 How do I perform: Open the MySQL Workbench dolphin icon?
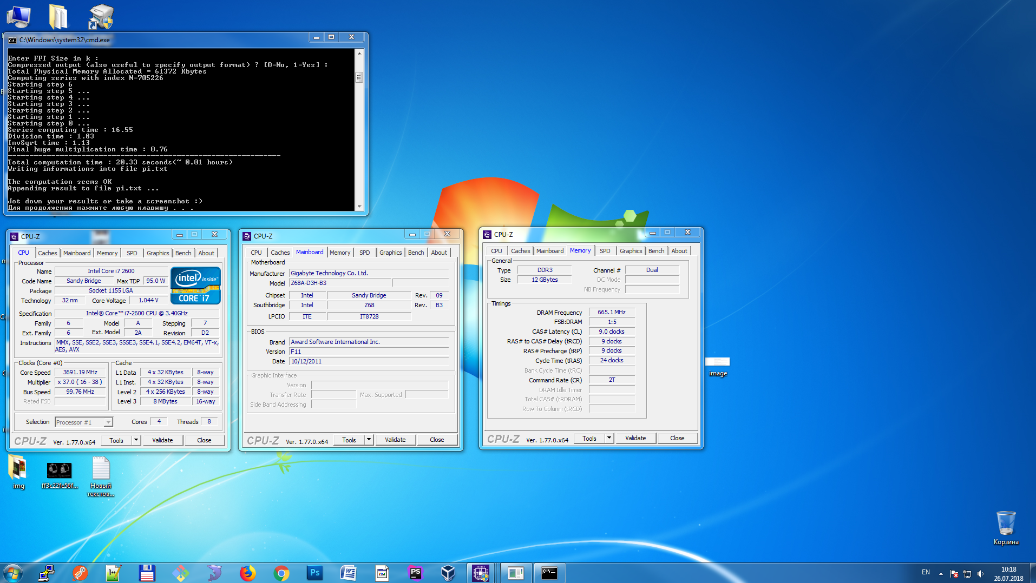click(214, 573)
